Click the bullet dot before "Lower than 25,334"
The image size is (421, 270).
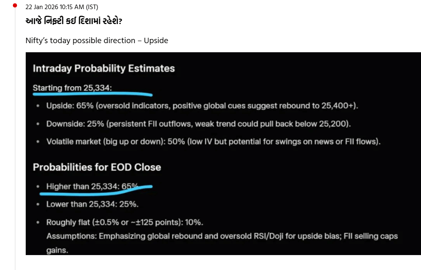coord(38,204)
